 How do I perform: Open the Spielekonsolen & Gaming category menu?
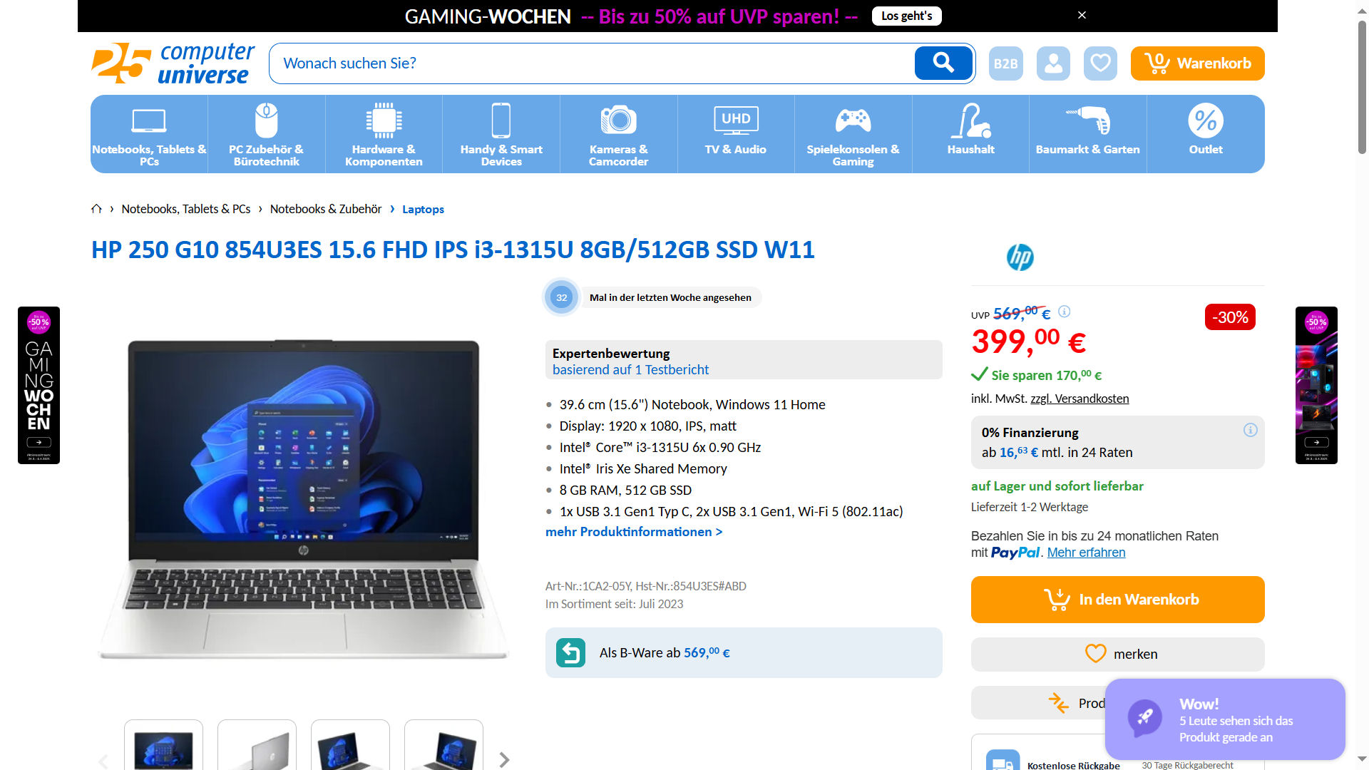853,134
